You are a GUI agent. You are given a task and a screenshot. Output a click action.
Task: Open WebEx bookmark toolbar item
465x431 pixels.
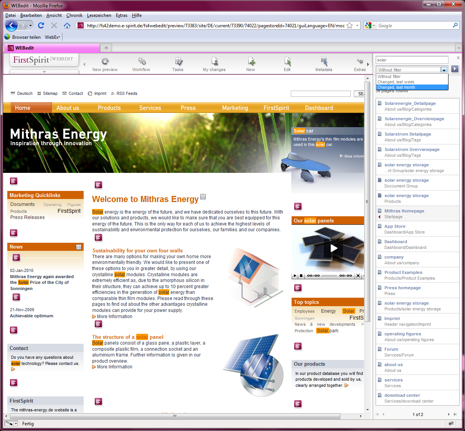(52, 37)
